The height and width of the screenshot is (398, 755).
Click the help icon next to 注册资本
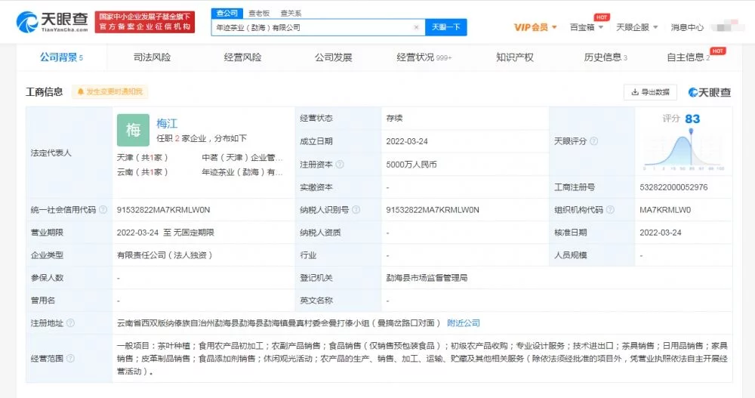(340, 165)
